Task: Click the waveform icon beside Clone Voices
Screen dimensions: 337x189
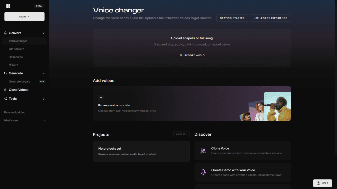Action: point(5,90)
